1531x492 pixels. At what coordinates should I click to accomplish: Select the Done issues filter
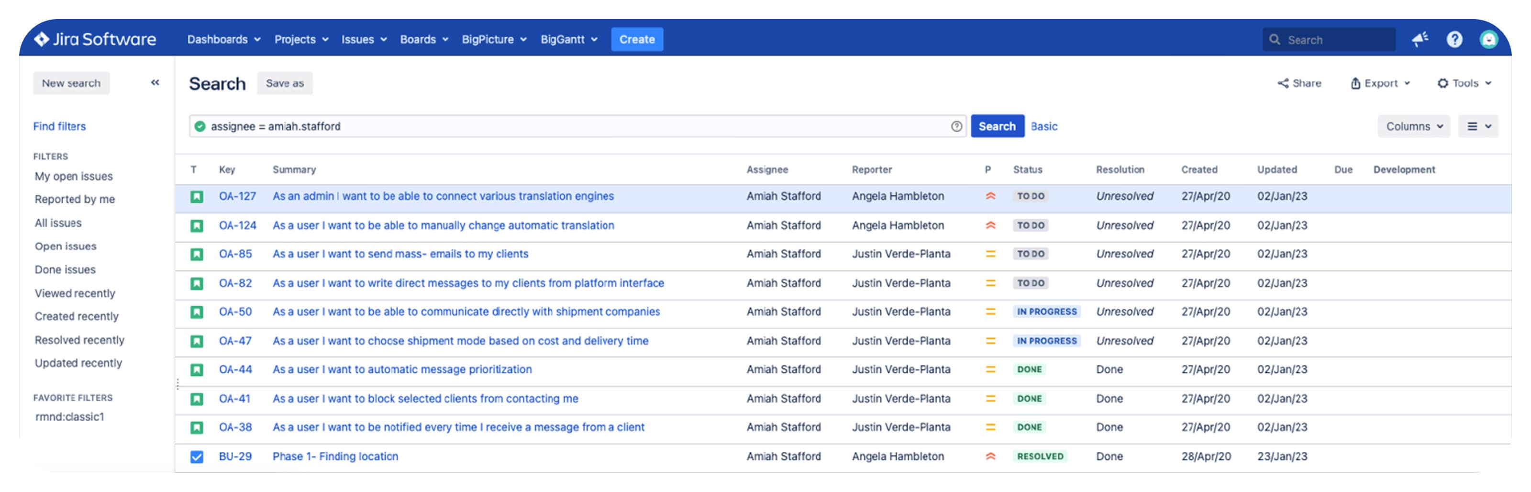click(65, 269)
